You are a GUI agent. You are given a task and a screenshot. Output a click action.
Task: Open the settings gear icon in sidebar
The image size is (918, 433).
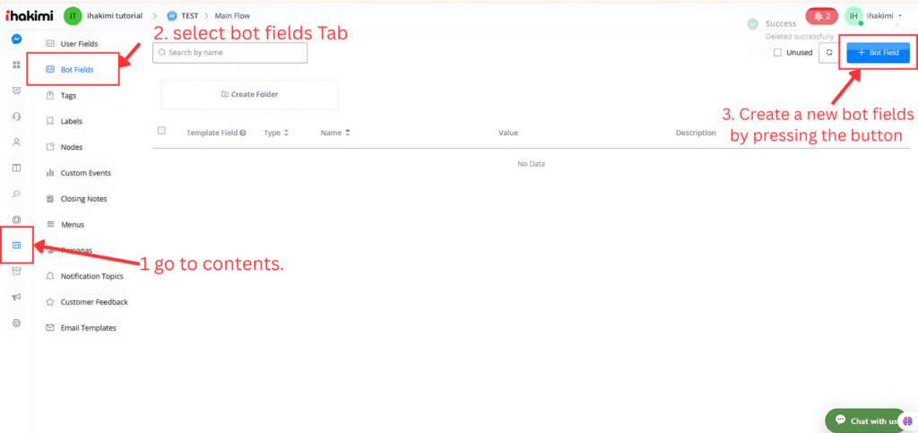pos(16,323)
